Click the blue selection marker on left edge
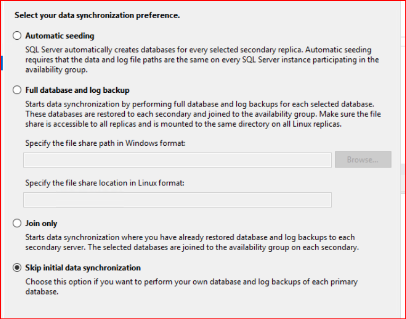The image size is (406, 319). (2, 63)
